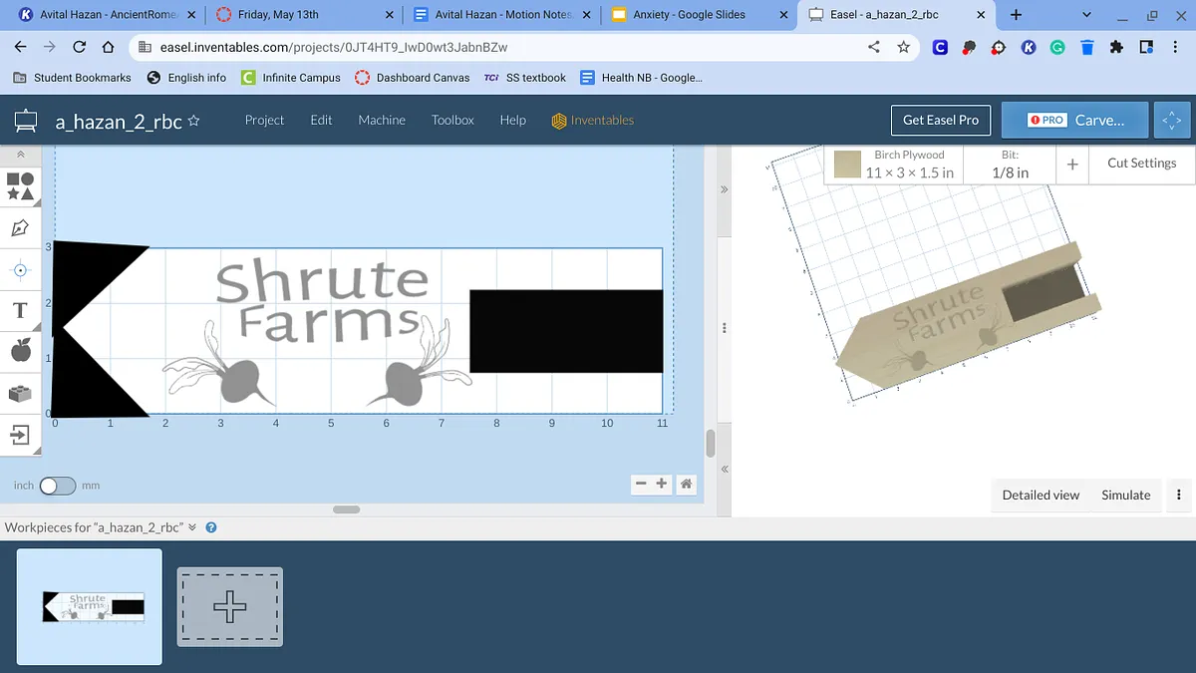Add a new workpiece
The width and height of the screenshot is (1196, 673).
click(x=230, y=606)
